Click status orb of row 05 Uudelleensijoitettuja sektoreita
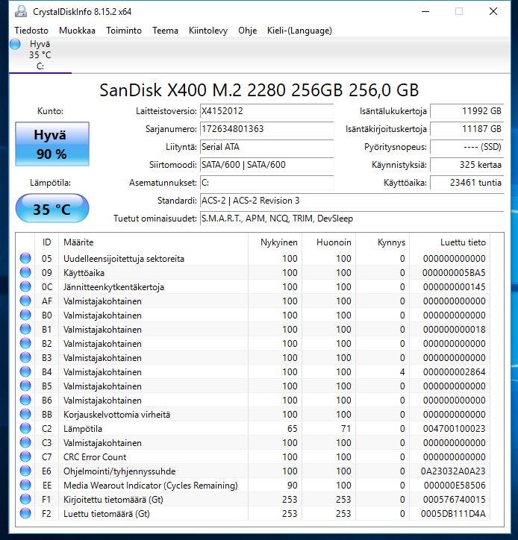Image resolution: width=518 pixels, height=540 pixels. [x=25, y=258]
